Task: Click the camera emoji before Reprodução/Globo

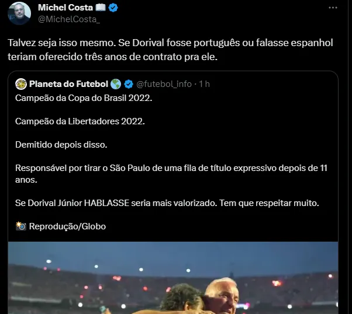Action: point(21,226)
